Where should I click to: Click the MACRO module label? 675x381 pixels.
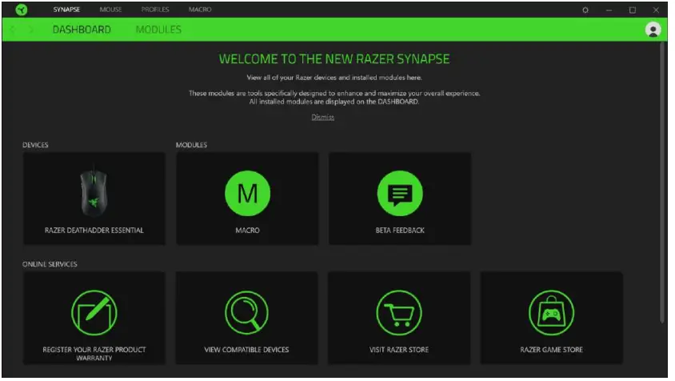[x=250, y=232]
